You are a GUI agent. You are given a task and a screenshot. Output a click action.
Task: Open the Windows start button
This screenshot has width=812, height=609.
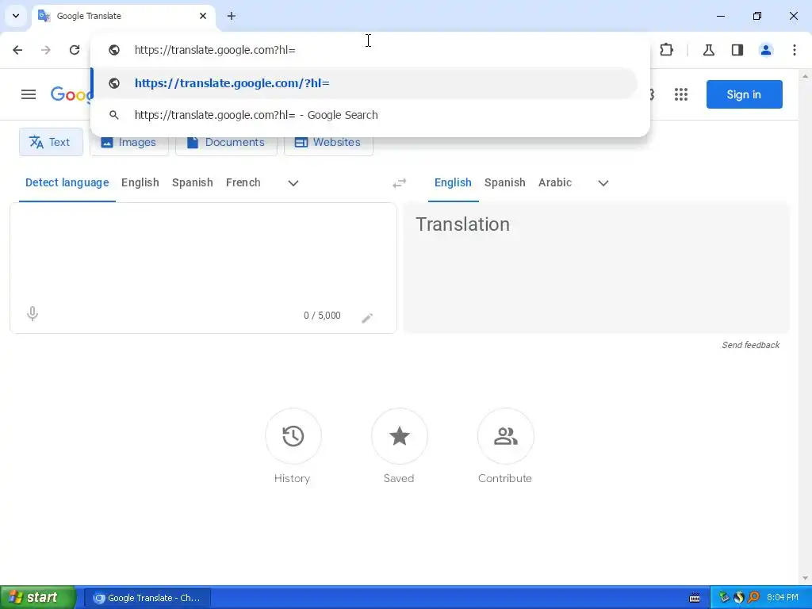pyautogui.click(x=38, y=598)
